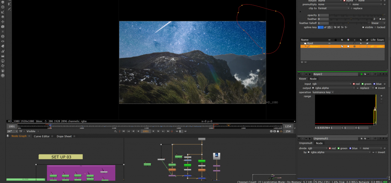Open the Furnace nodes menu (F icon)
Viewport: 391px width, 183px height.
[3, 61]
